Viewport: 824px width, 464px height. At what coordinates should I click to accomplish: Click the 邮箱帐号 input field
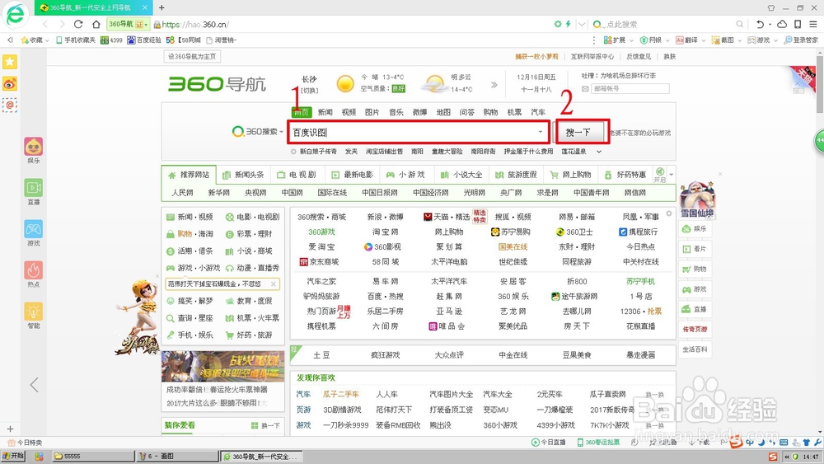point(630,89)
